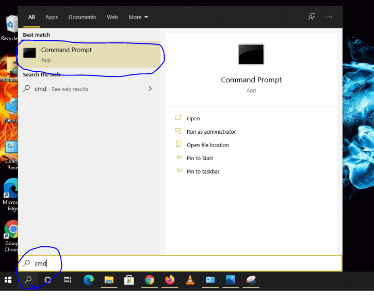Open Task View on the taskbar

[68, 280]
